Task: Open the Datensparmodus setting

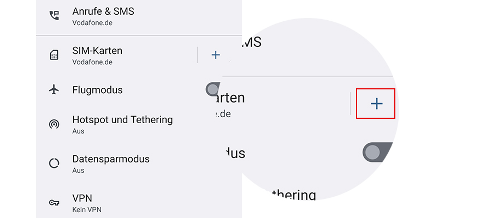Action: 111,159
